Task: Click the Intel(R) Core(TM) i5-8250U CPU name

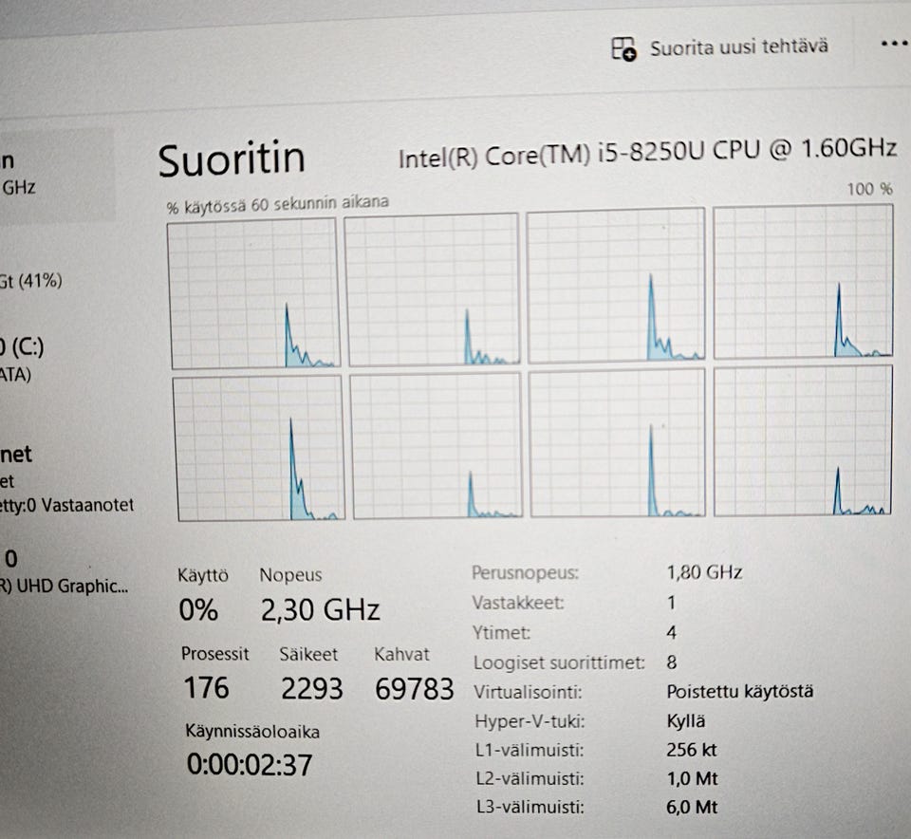Action: pyautogui.click(x=648, y=152)
